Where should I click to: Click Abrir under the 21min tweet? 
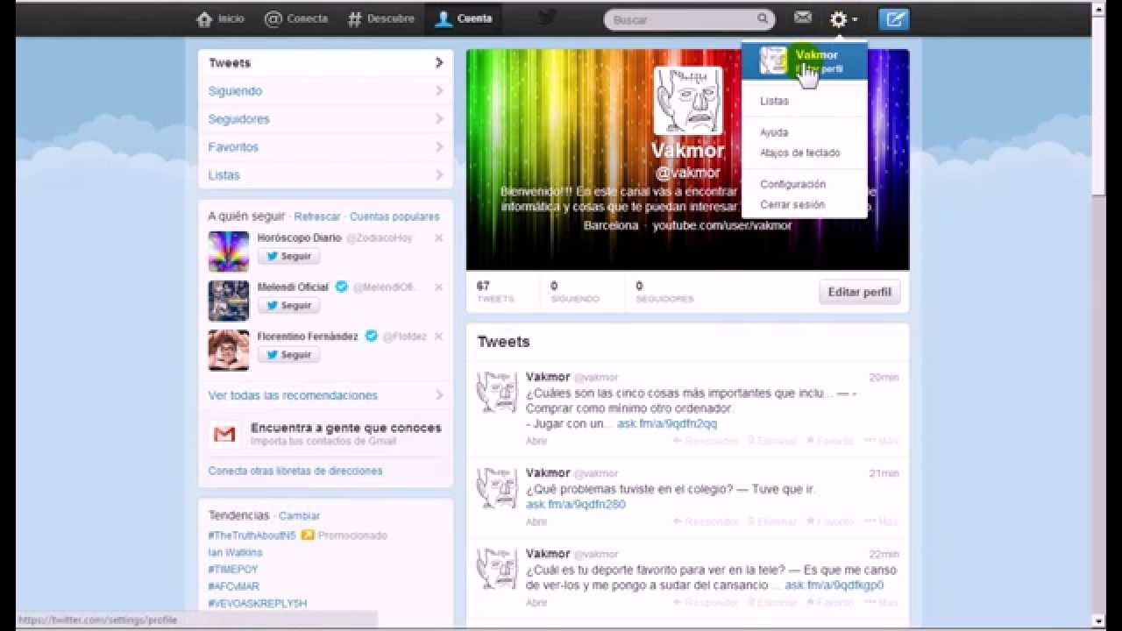(x=536, y=521)
